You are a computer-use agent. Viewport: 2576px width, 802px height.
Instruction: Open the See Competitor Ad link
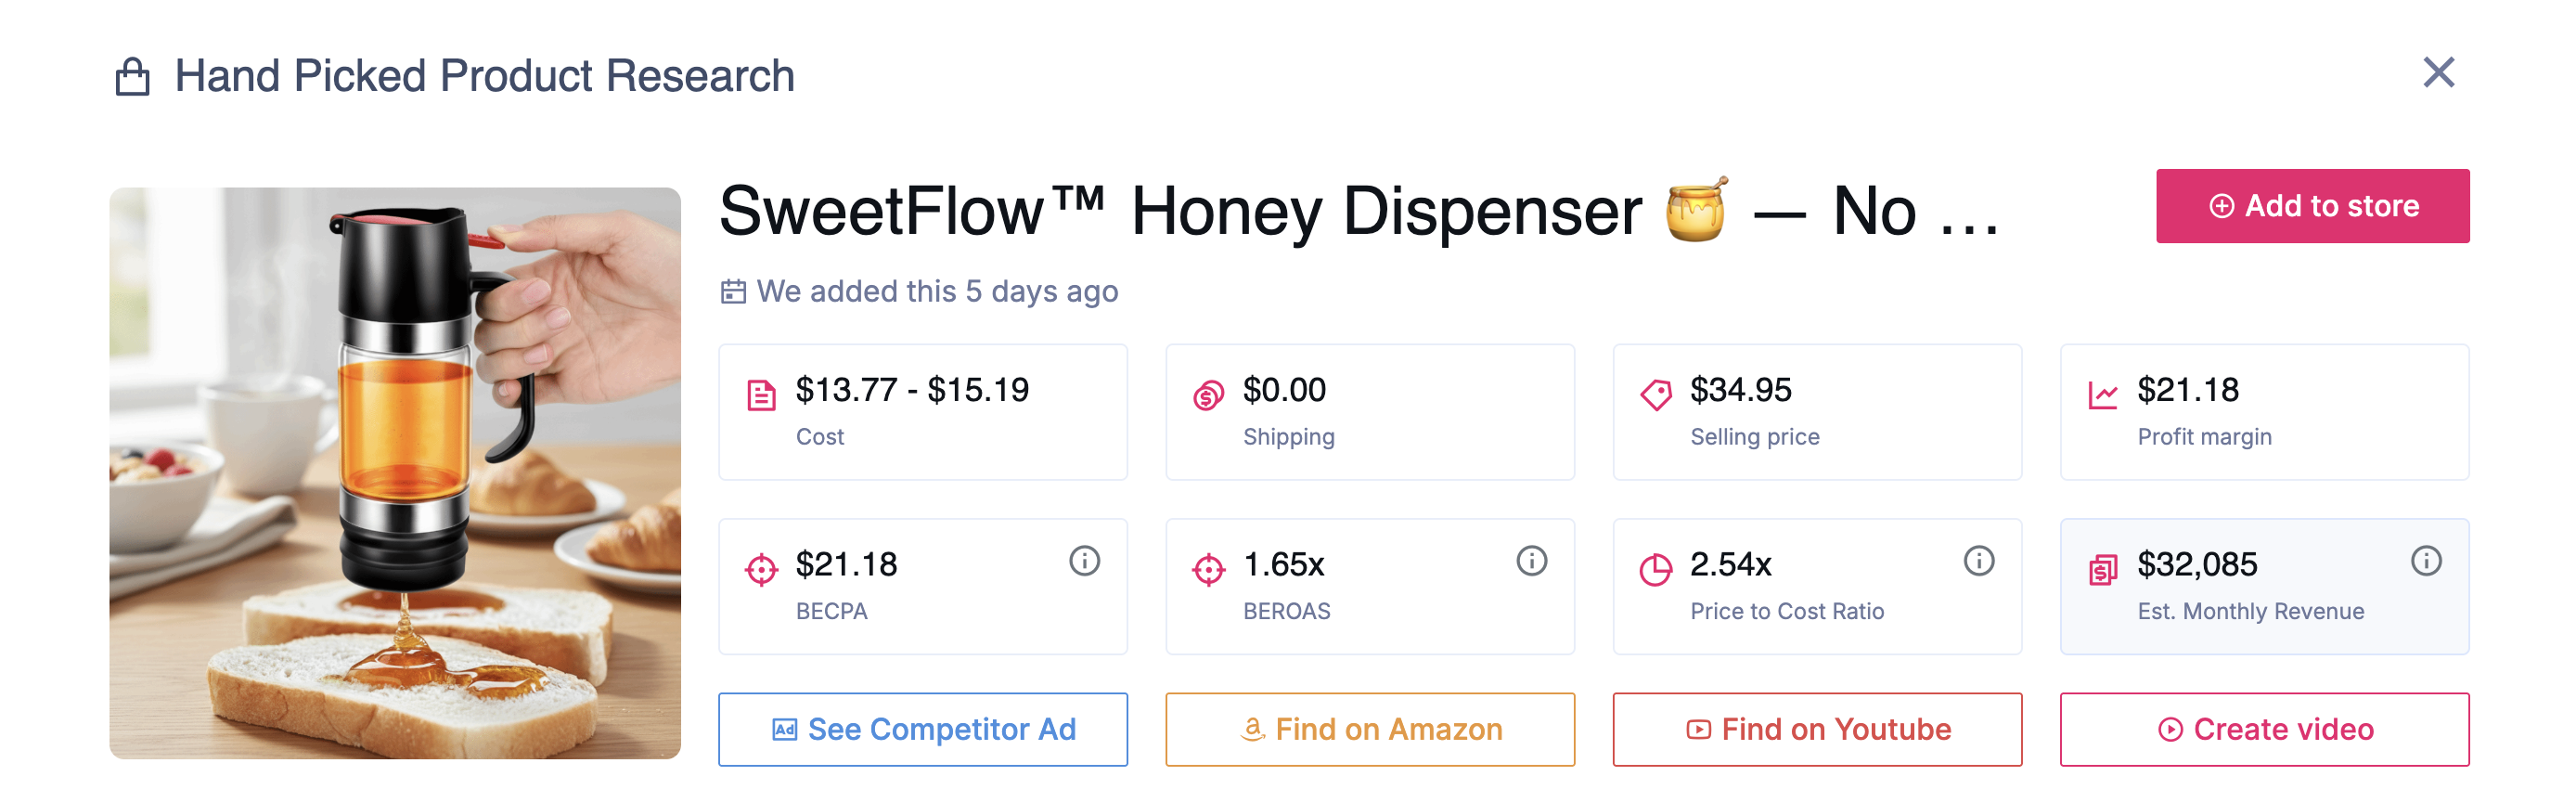(923, 729)
